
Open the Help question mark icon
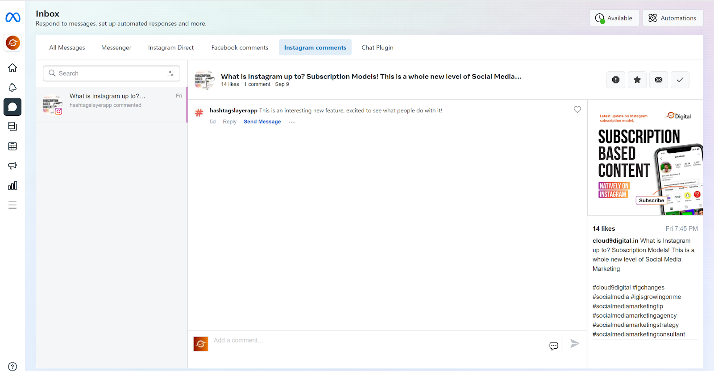(12, 367)
